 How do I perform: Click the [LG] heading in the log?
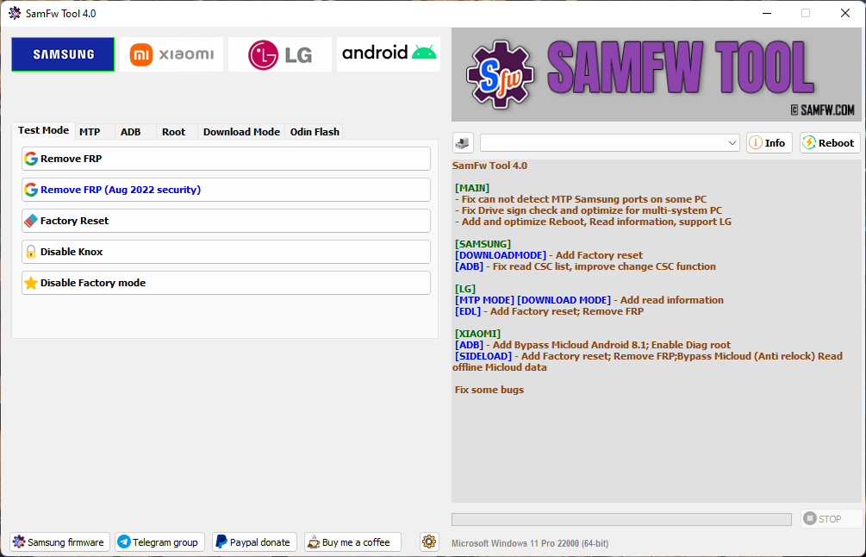tap(465, 289)
